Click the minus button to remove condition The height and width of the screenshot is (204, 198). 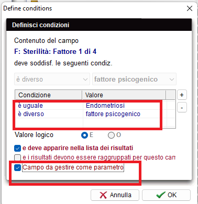182,108
